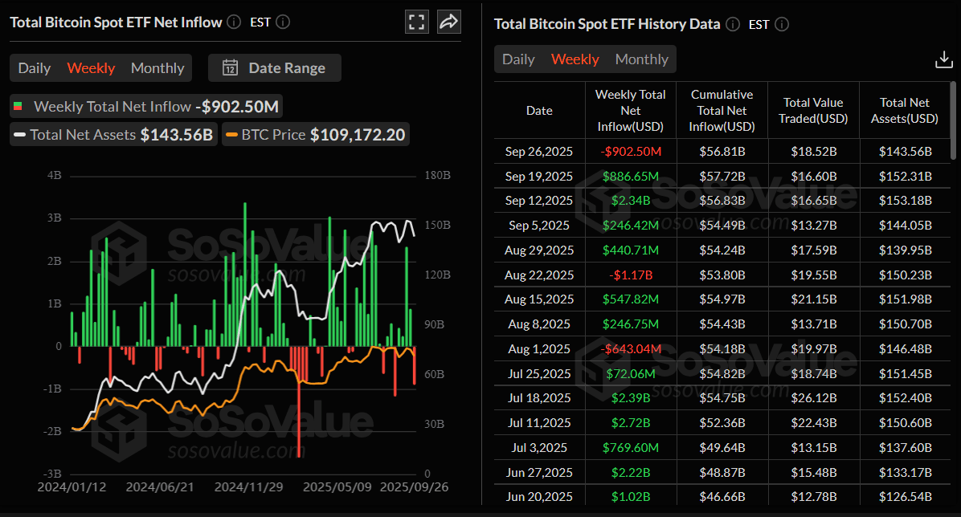
Task: Click the fullscreen expand icon on chart panel
Action: point(416,22)
